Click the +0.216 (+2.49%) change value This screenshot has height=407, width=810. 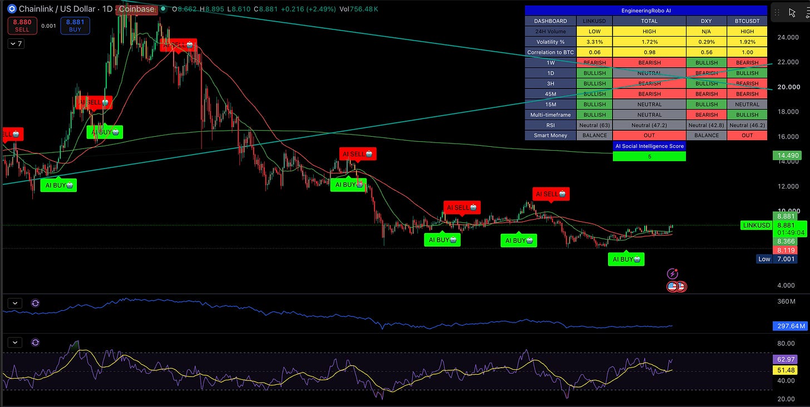click(308, 9)
